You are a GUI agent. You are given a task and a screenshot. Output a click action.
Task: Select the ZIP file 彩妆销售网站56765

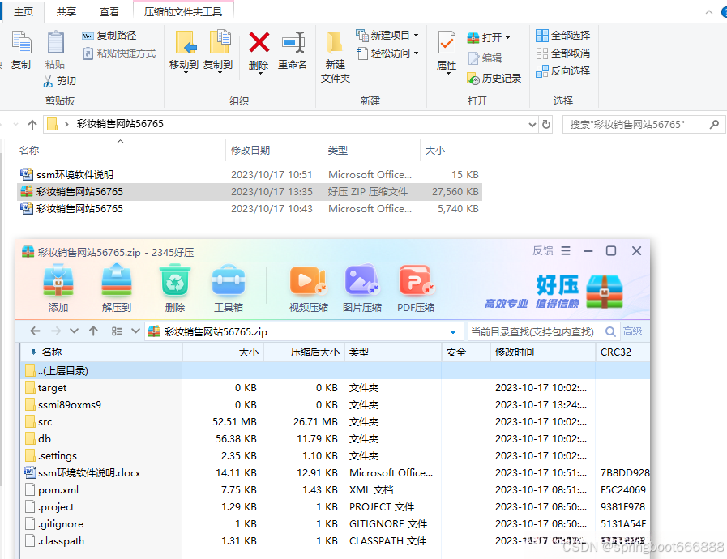pyautogui.click(x=250, y=191)
